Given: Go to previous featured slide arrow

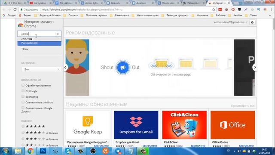Looking at the screenshot, I should [65, 67].
